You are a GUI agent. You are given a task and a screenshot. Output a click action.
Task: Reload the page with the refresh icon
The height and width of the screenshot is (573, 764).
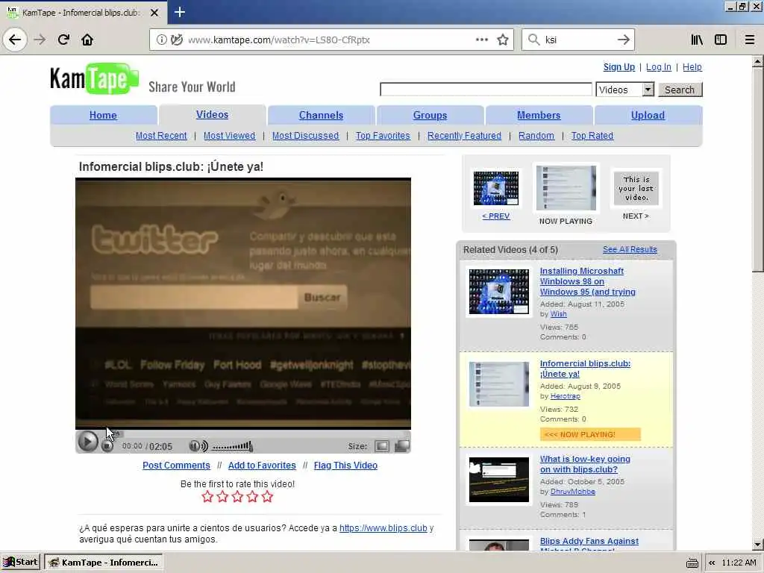tap(63, 40)
